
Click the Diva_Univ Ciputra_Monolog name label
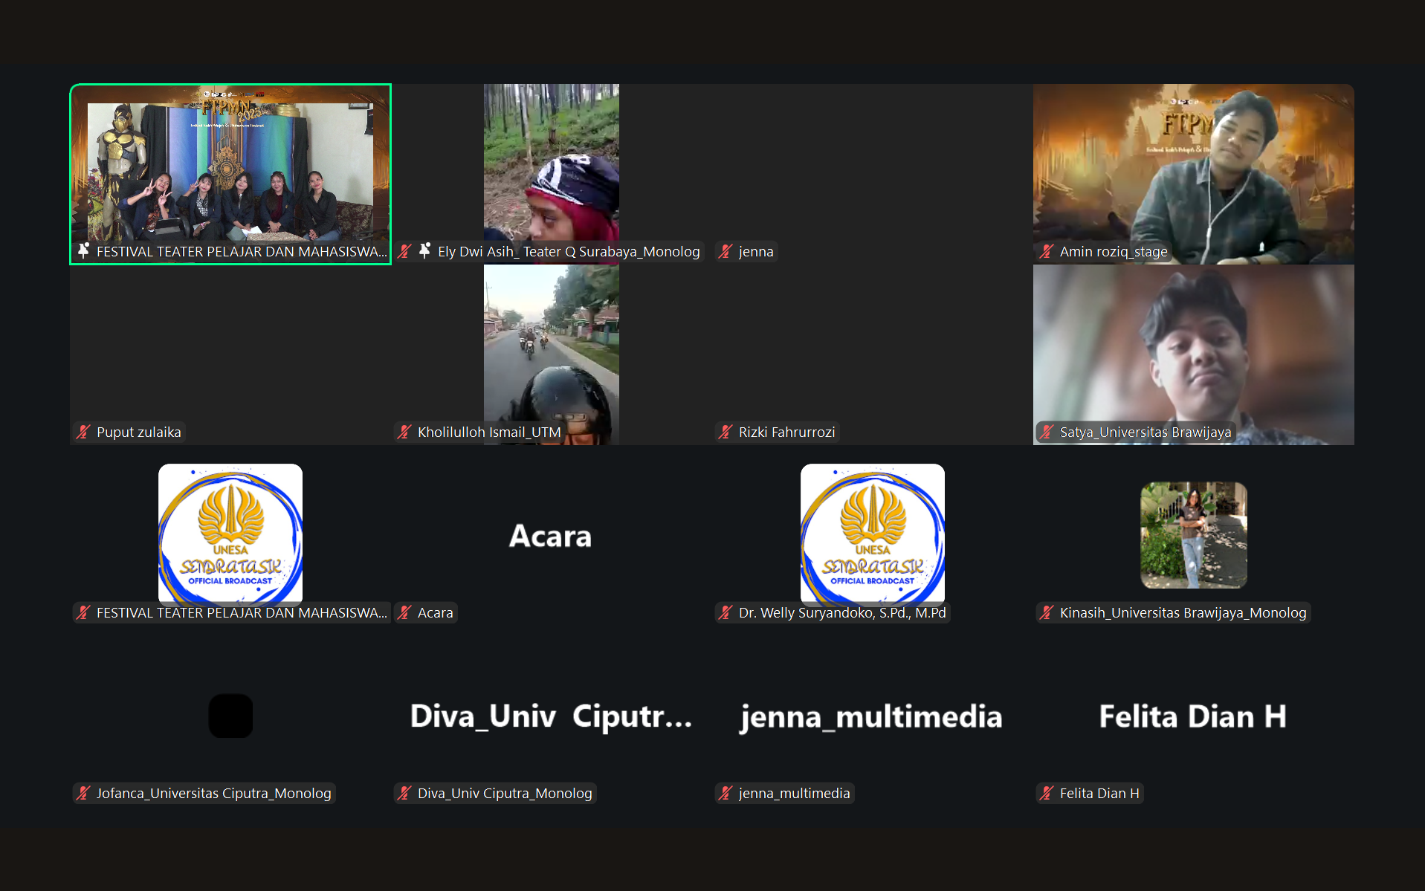click(504, 793)
